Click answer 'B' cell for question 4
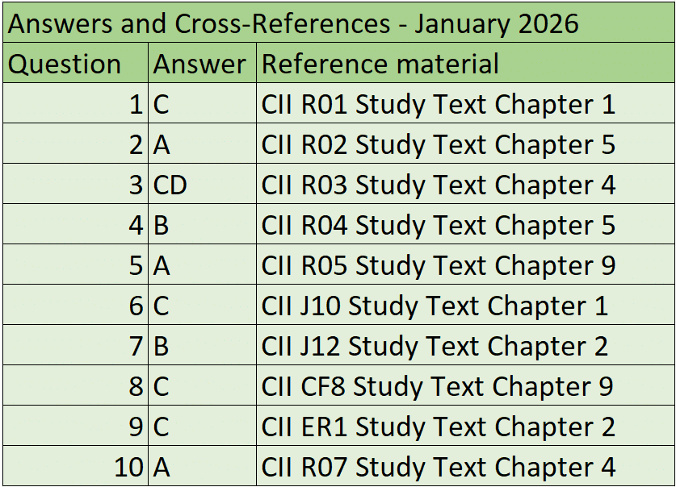Screen dimensions: 676x487 [x=202, y=224]
